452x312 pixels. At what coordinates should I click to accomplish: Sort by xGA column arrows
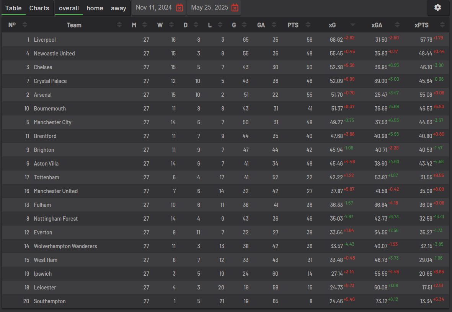(397, 25)
